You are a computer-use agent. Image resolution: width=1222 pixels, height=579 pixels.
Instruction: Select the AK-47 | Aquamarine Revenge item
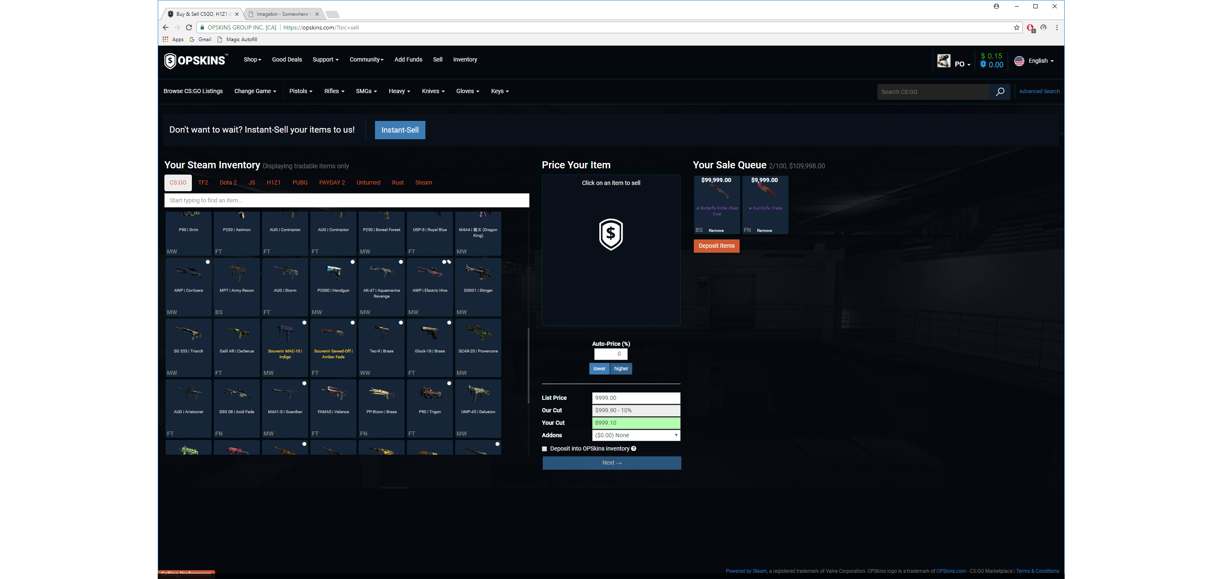tap(381, 287)
